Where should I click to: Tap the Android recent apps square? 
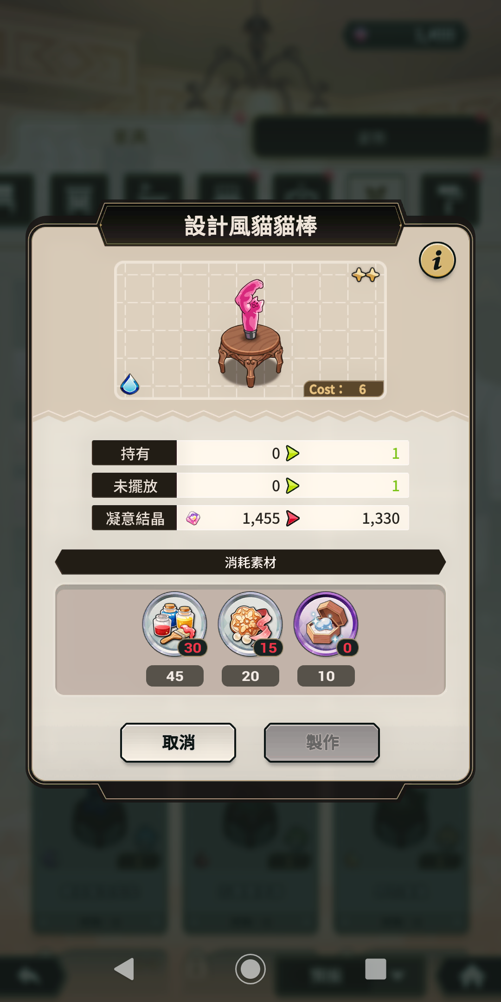(x=376, y=969)
